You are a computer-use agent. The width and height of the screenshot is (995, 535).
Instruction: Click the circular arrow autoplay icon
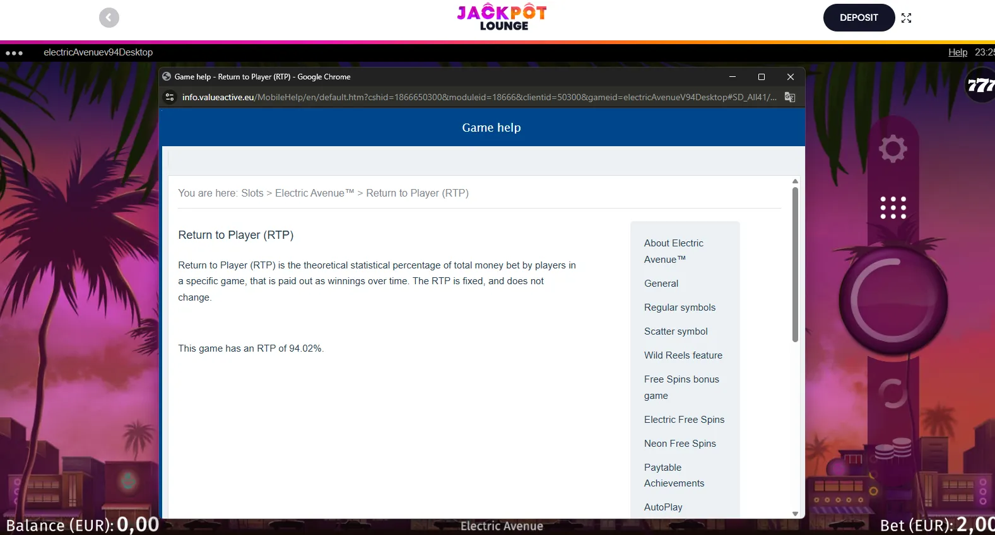point(893,394)
